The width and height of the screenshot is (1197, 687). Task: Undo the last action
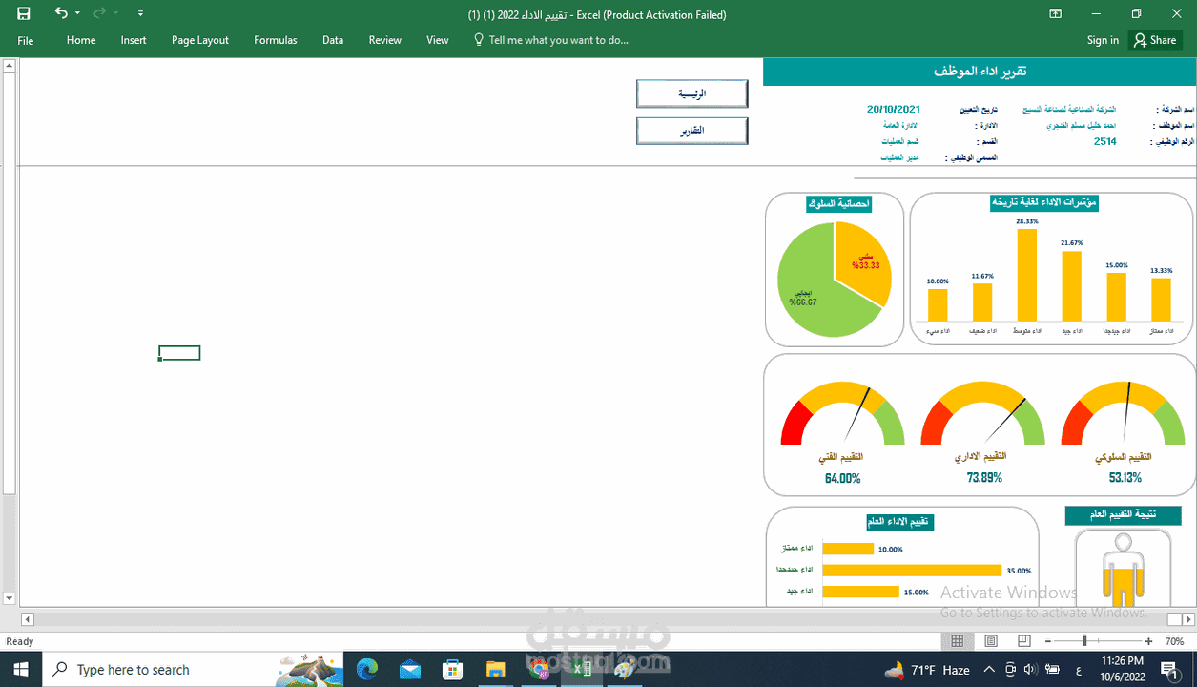61,13
